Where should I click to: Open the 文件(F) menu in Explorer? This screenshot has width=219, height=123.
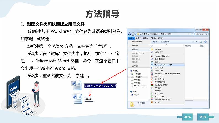pyautogui.click(x=131, y=38)
